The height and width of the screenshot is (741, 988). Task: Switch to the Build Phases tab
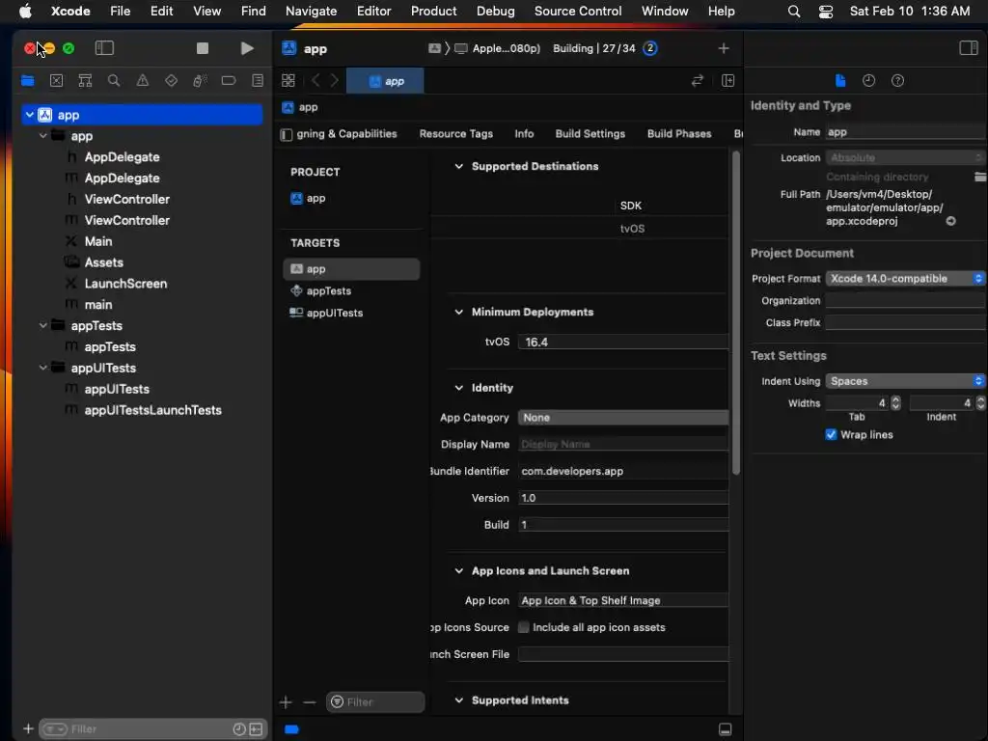tap(679, 133)
